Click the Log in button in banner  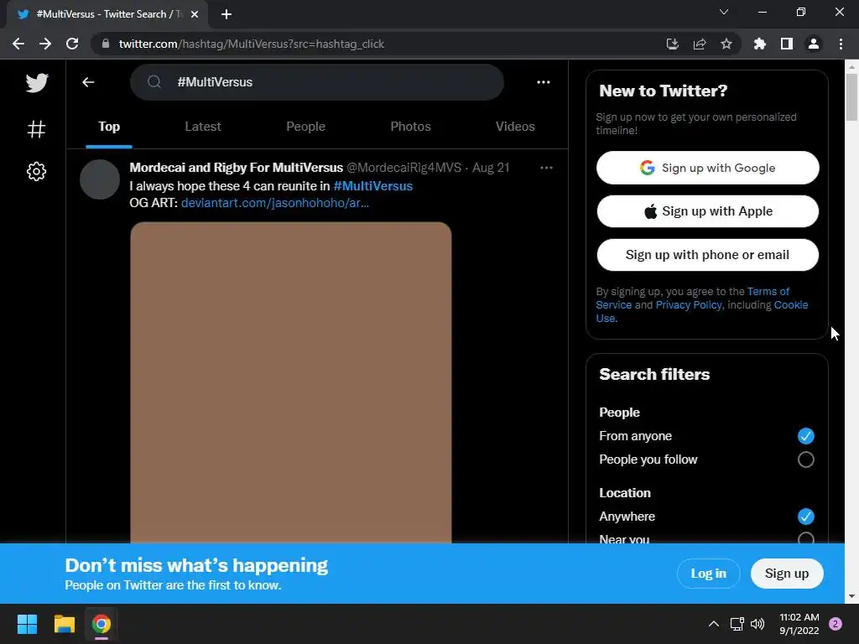tap(708, 574)
